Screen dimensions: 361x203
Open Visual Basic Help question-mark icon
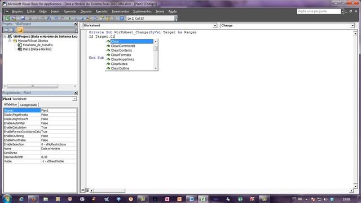point(122,18)
